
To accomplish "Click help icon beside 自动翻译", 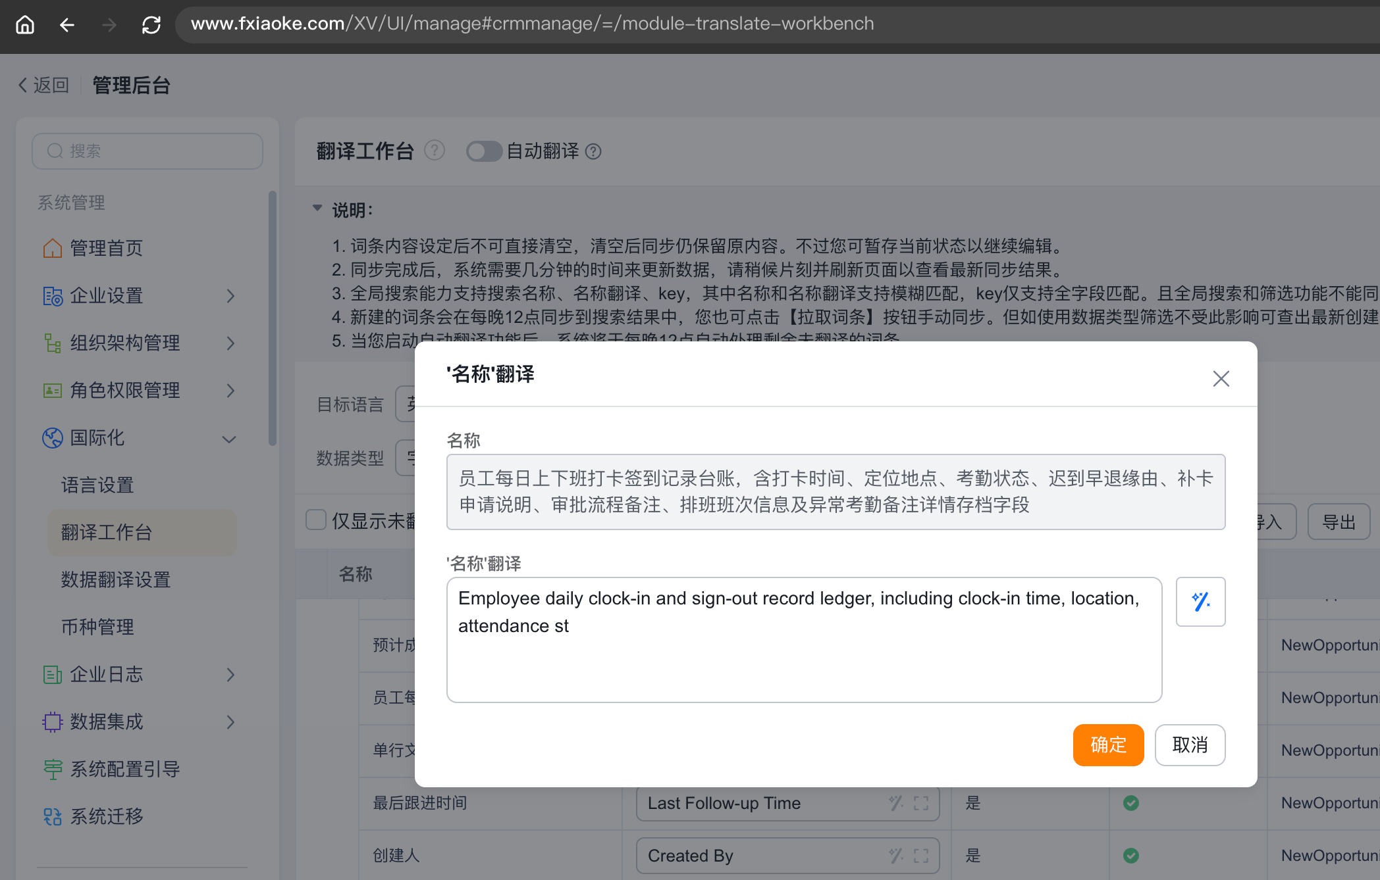I will click(x=593, y=152).
